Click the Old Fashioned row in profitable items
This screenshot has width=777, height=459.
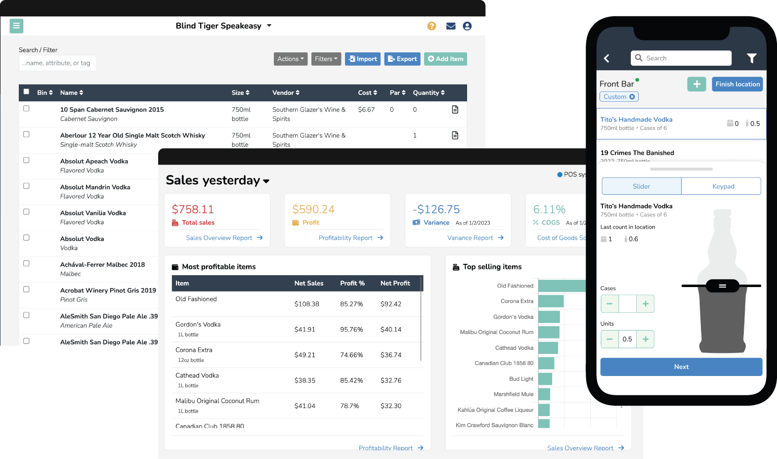tap(298, 304)
